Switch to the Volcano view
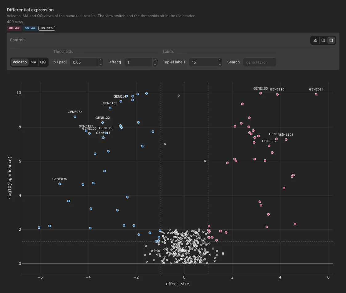The height and width of the screenshot is (293, 346). point(20,62)
